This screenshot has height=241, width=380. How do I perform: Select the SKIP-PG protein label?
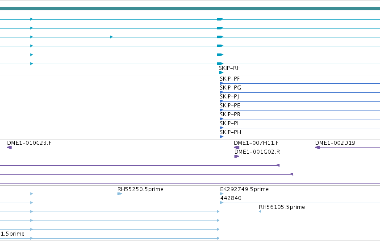tap(230, 88)
